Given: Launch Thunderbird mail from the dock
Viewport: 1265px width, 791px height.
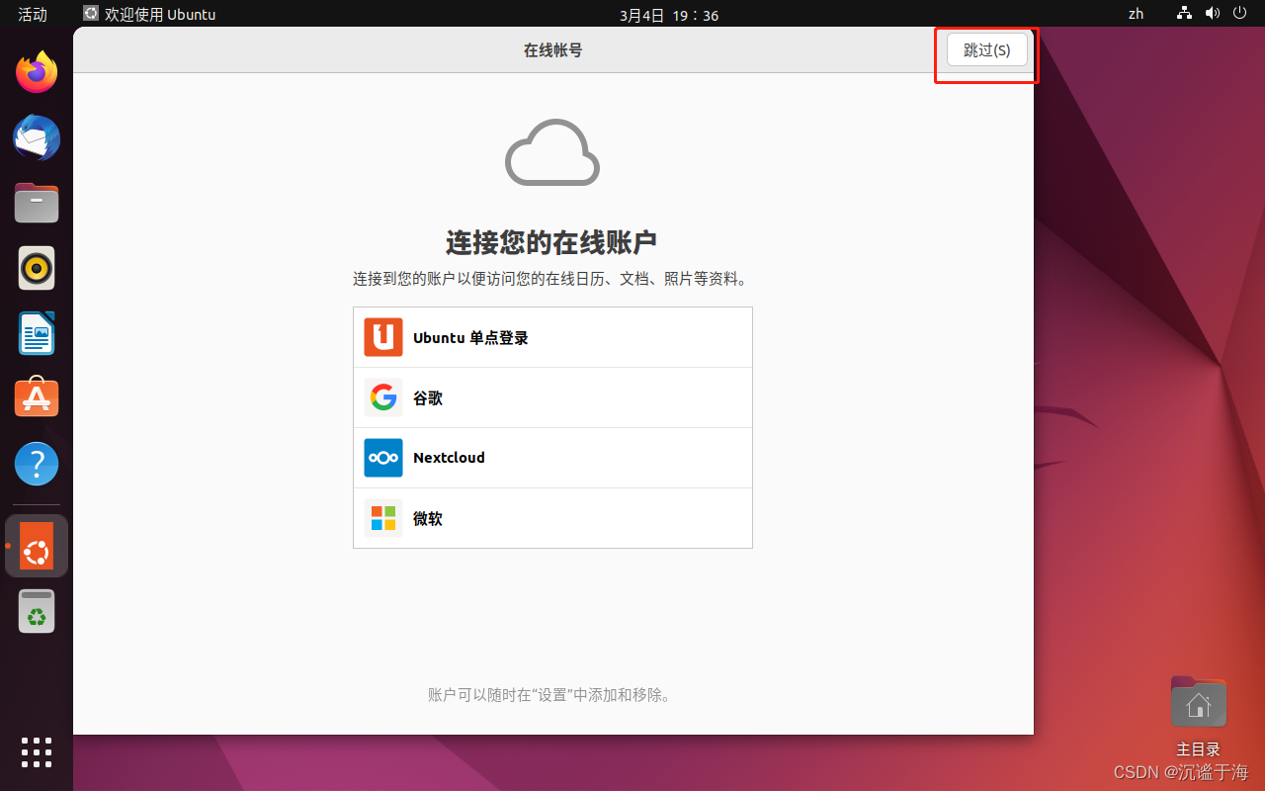Looking at the screenshot, I should [37, 137].
